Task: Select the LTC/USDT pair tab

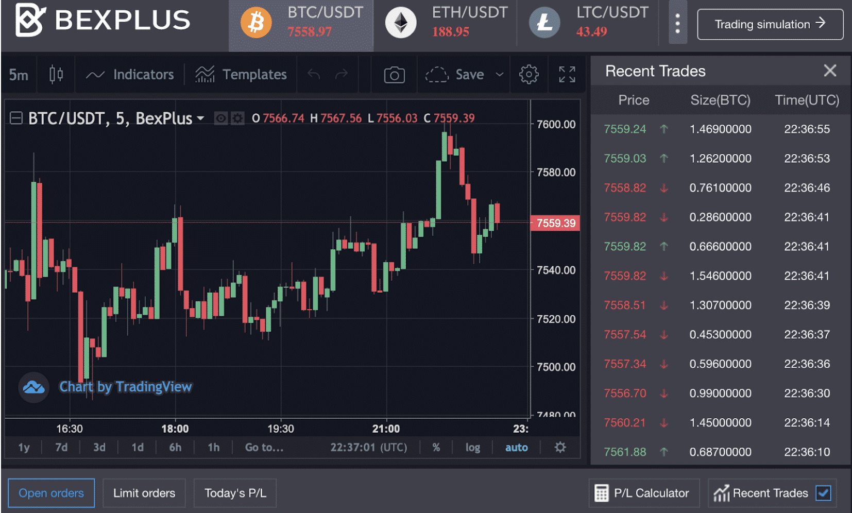Action: tap(588, 24)
